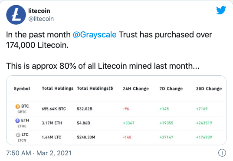
Task: Click the Litecoin coin icon in table
Action: pyautogui.click(x=18, y=135)
